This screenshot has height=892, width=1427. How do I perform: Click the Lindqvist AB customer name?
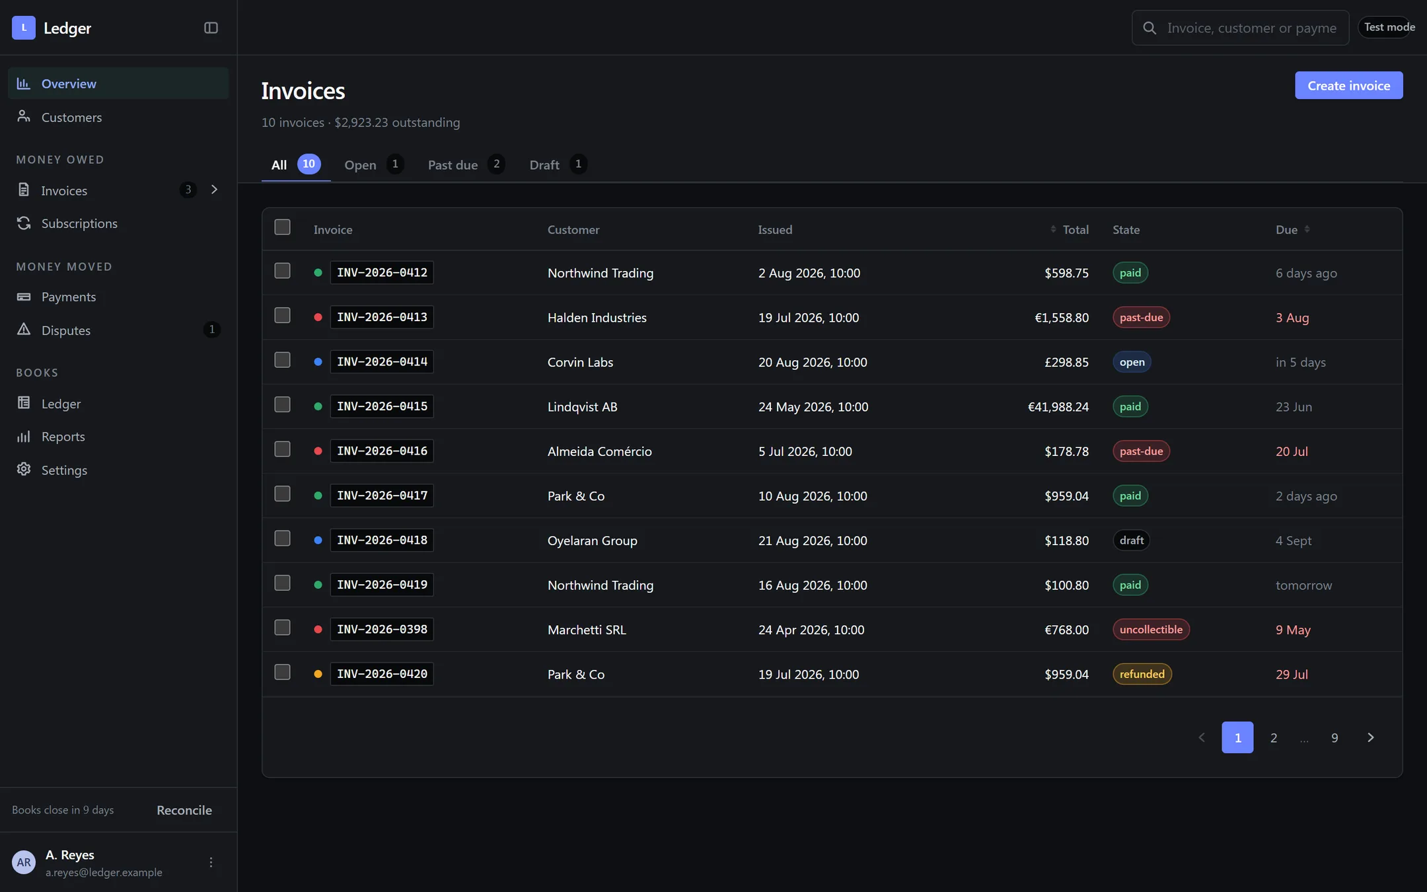(582, 407)
